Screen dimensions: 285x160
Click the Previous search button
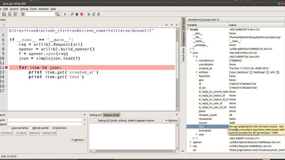(6, 133)
